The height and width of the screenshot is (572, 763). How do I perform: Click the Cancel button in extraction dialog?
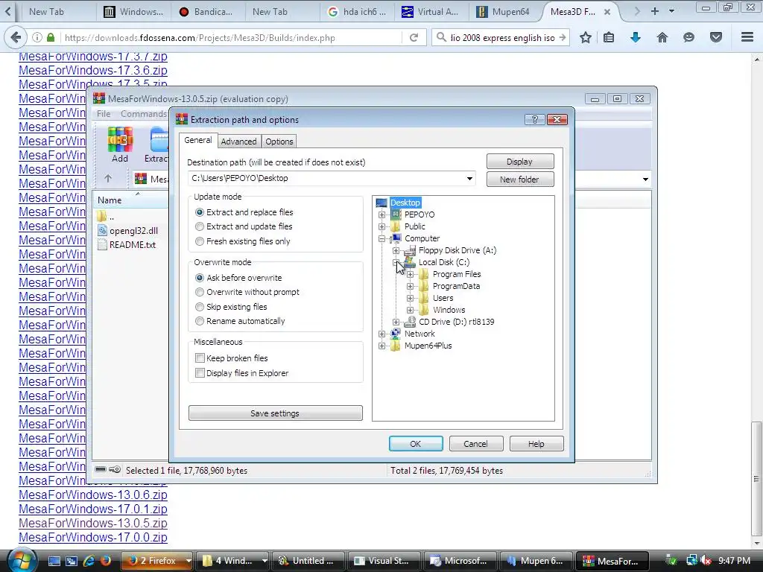(475, 444)
